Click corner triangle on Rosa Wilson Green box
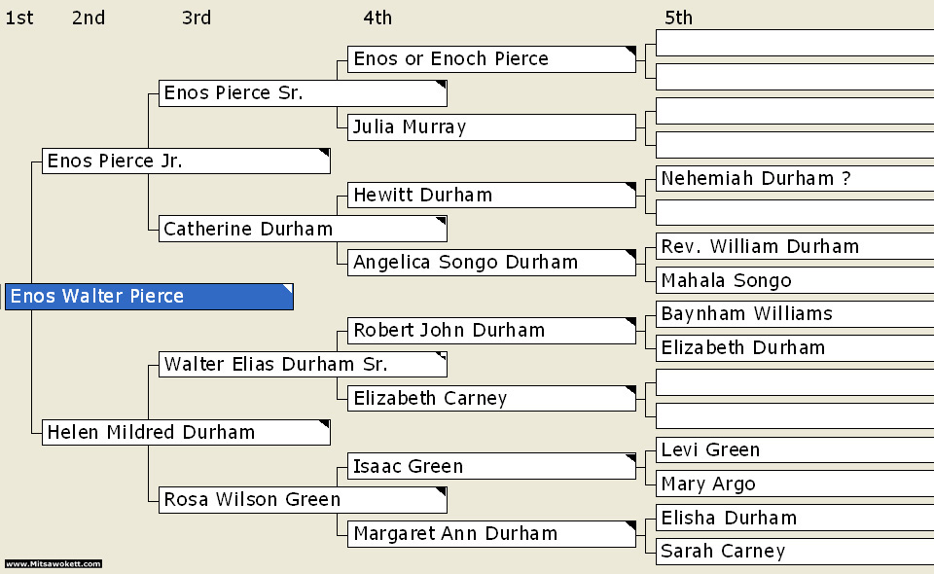Screen dimensions: 934x574 (x=442, y=490)
